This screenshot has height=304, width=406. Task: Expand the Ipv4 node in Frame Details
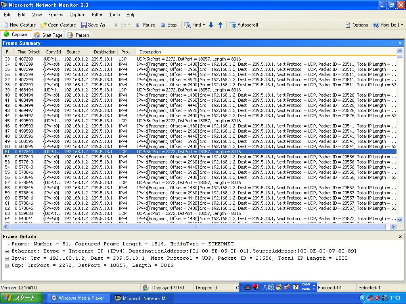pyautogui.click(x=7, y=258)
